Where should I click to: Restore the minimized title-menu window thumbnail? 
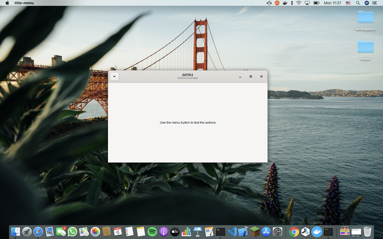pyautogui.click(x=356, y=232)
